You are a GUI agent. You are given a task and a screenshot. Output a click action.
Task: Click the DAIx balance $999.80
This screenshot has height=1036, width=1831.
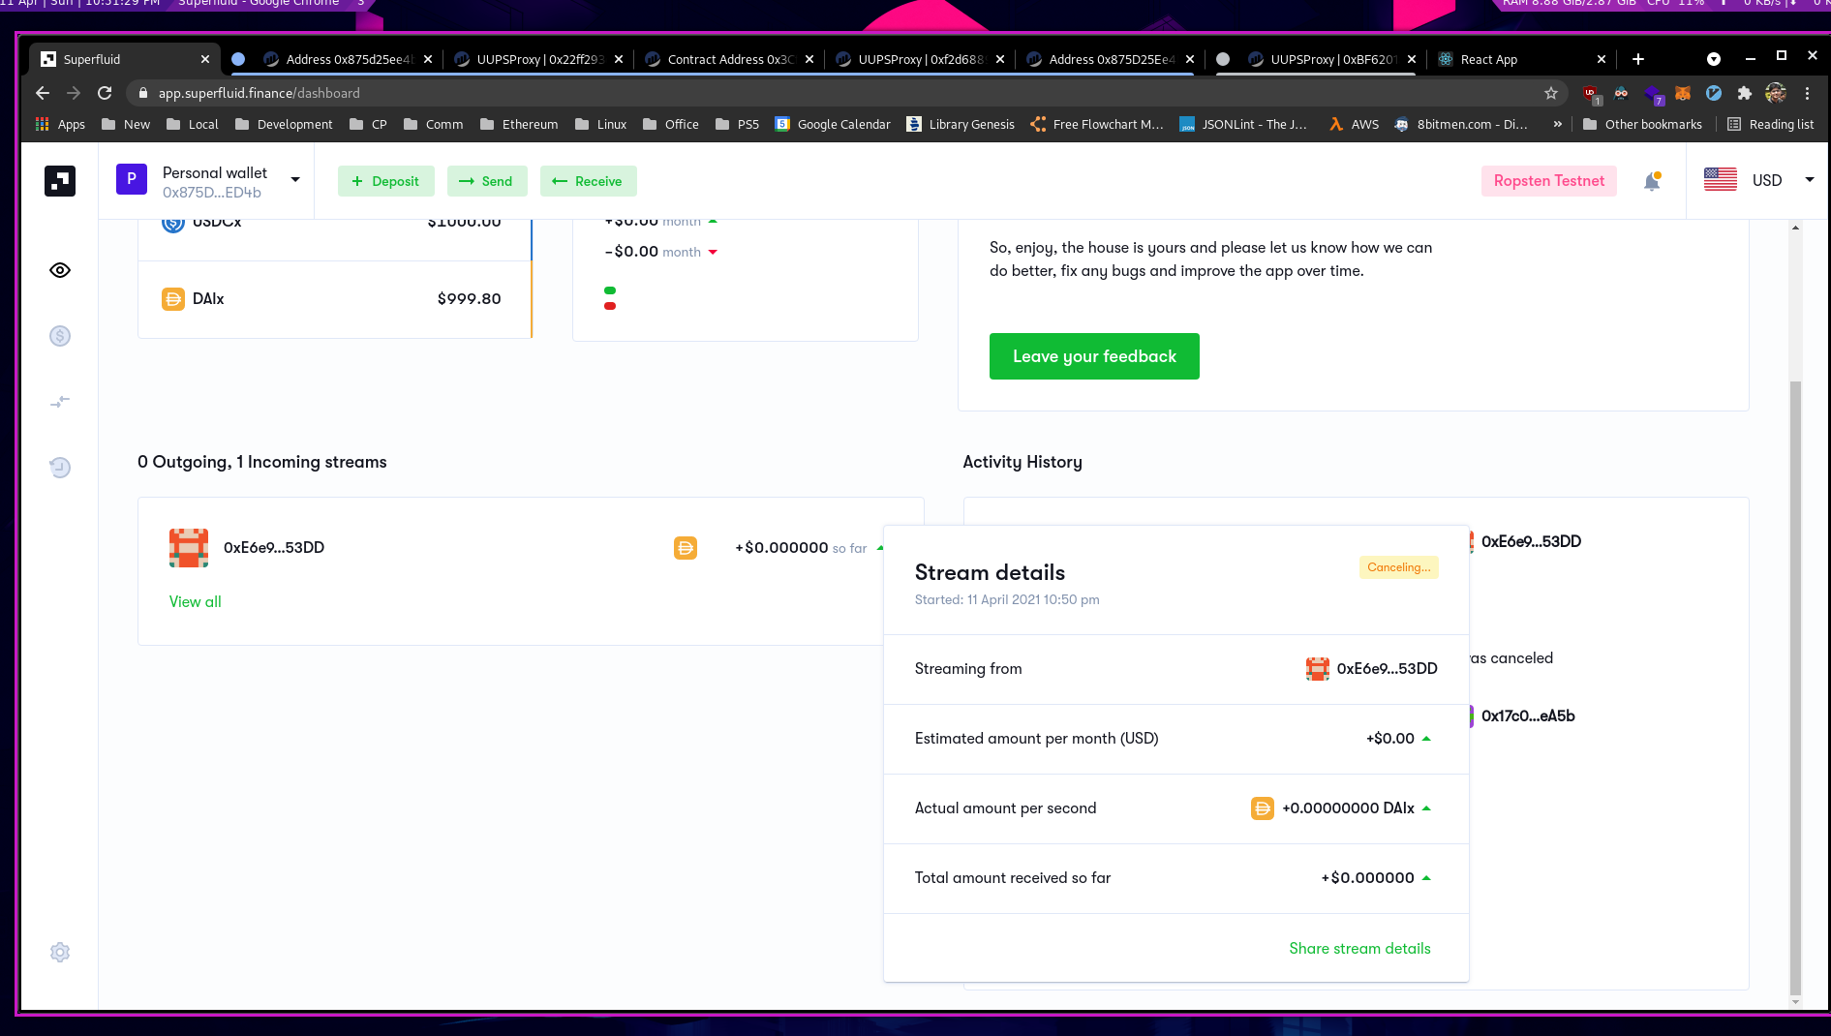[470, 299]
